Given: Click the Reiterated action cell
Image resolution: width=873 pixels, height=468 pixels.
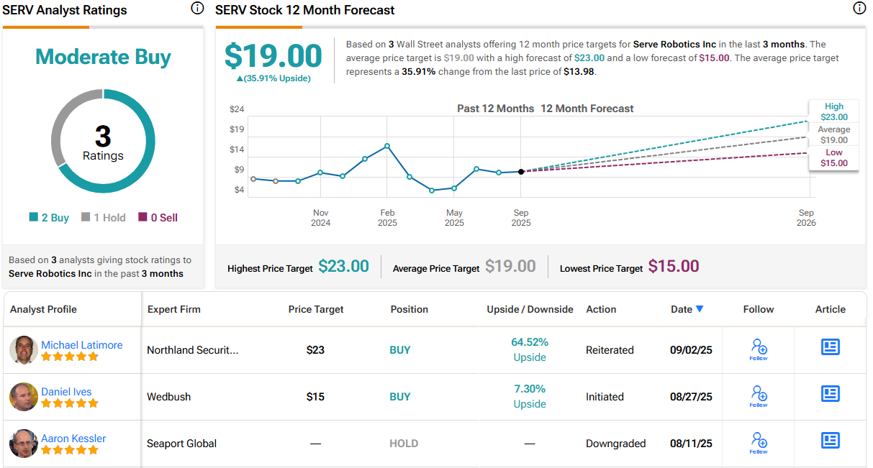Looking at the screenshot, I should 610,350.
